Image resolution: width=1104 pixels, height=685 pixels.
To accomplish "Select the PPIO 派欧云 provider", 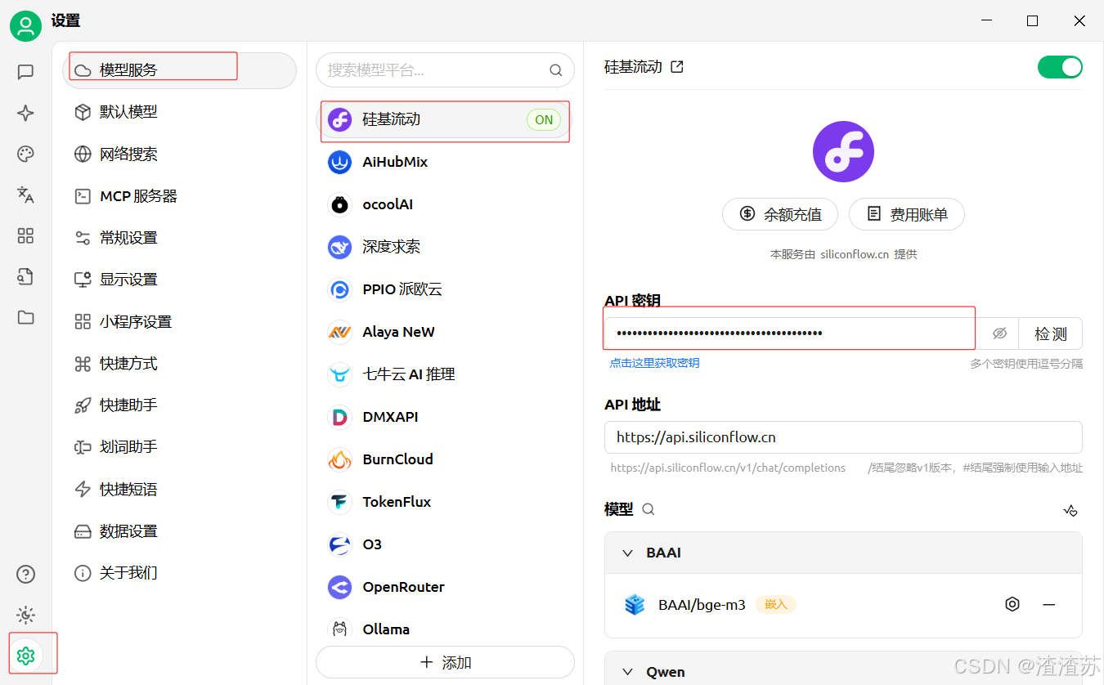I will pos(445,289).
